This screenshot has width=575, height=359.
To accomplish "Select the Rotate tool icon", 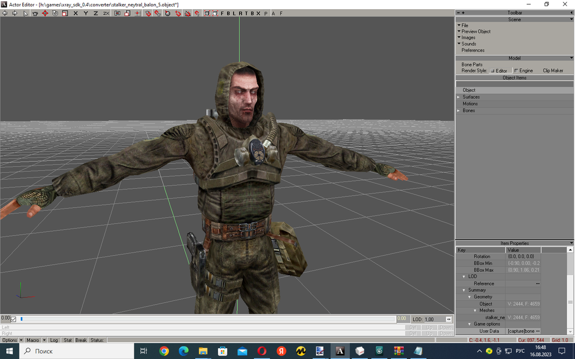I will tap(55, 13).
